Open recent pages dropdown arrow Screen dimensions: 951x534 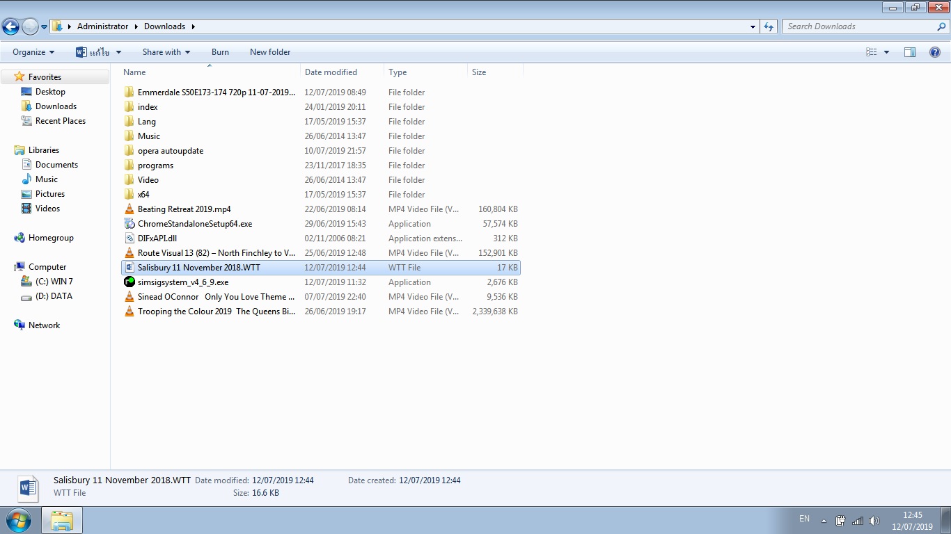pos(45,27)
